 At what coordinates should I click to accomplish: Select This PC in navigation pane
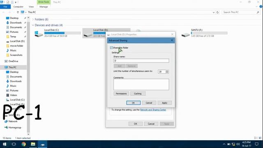point(12,67)
